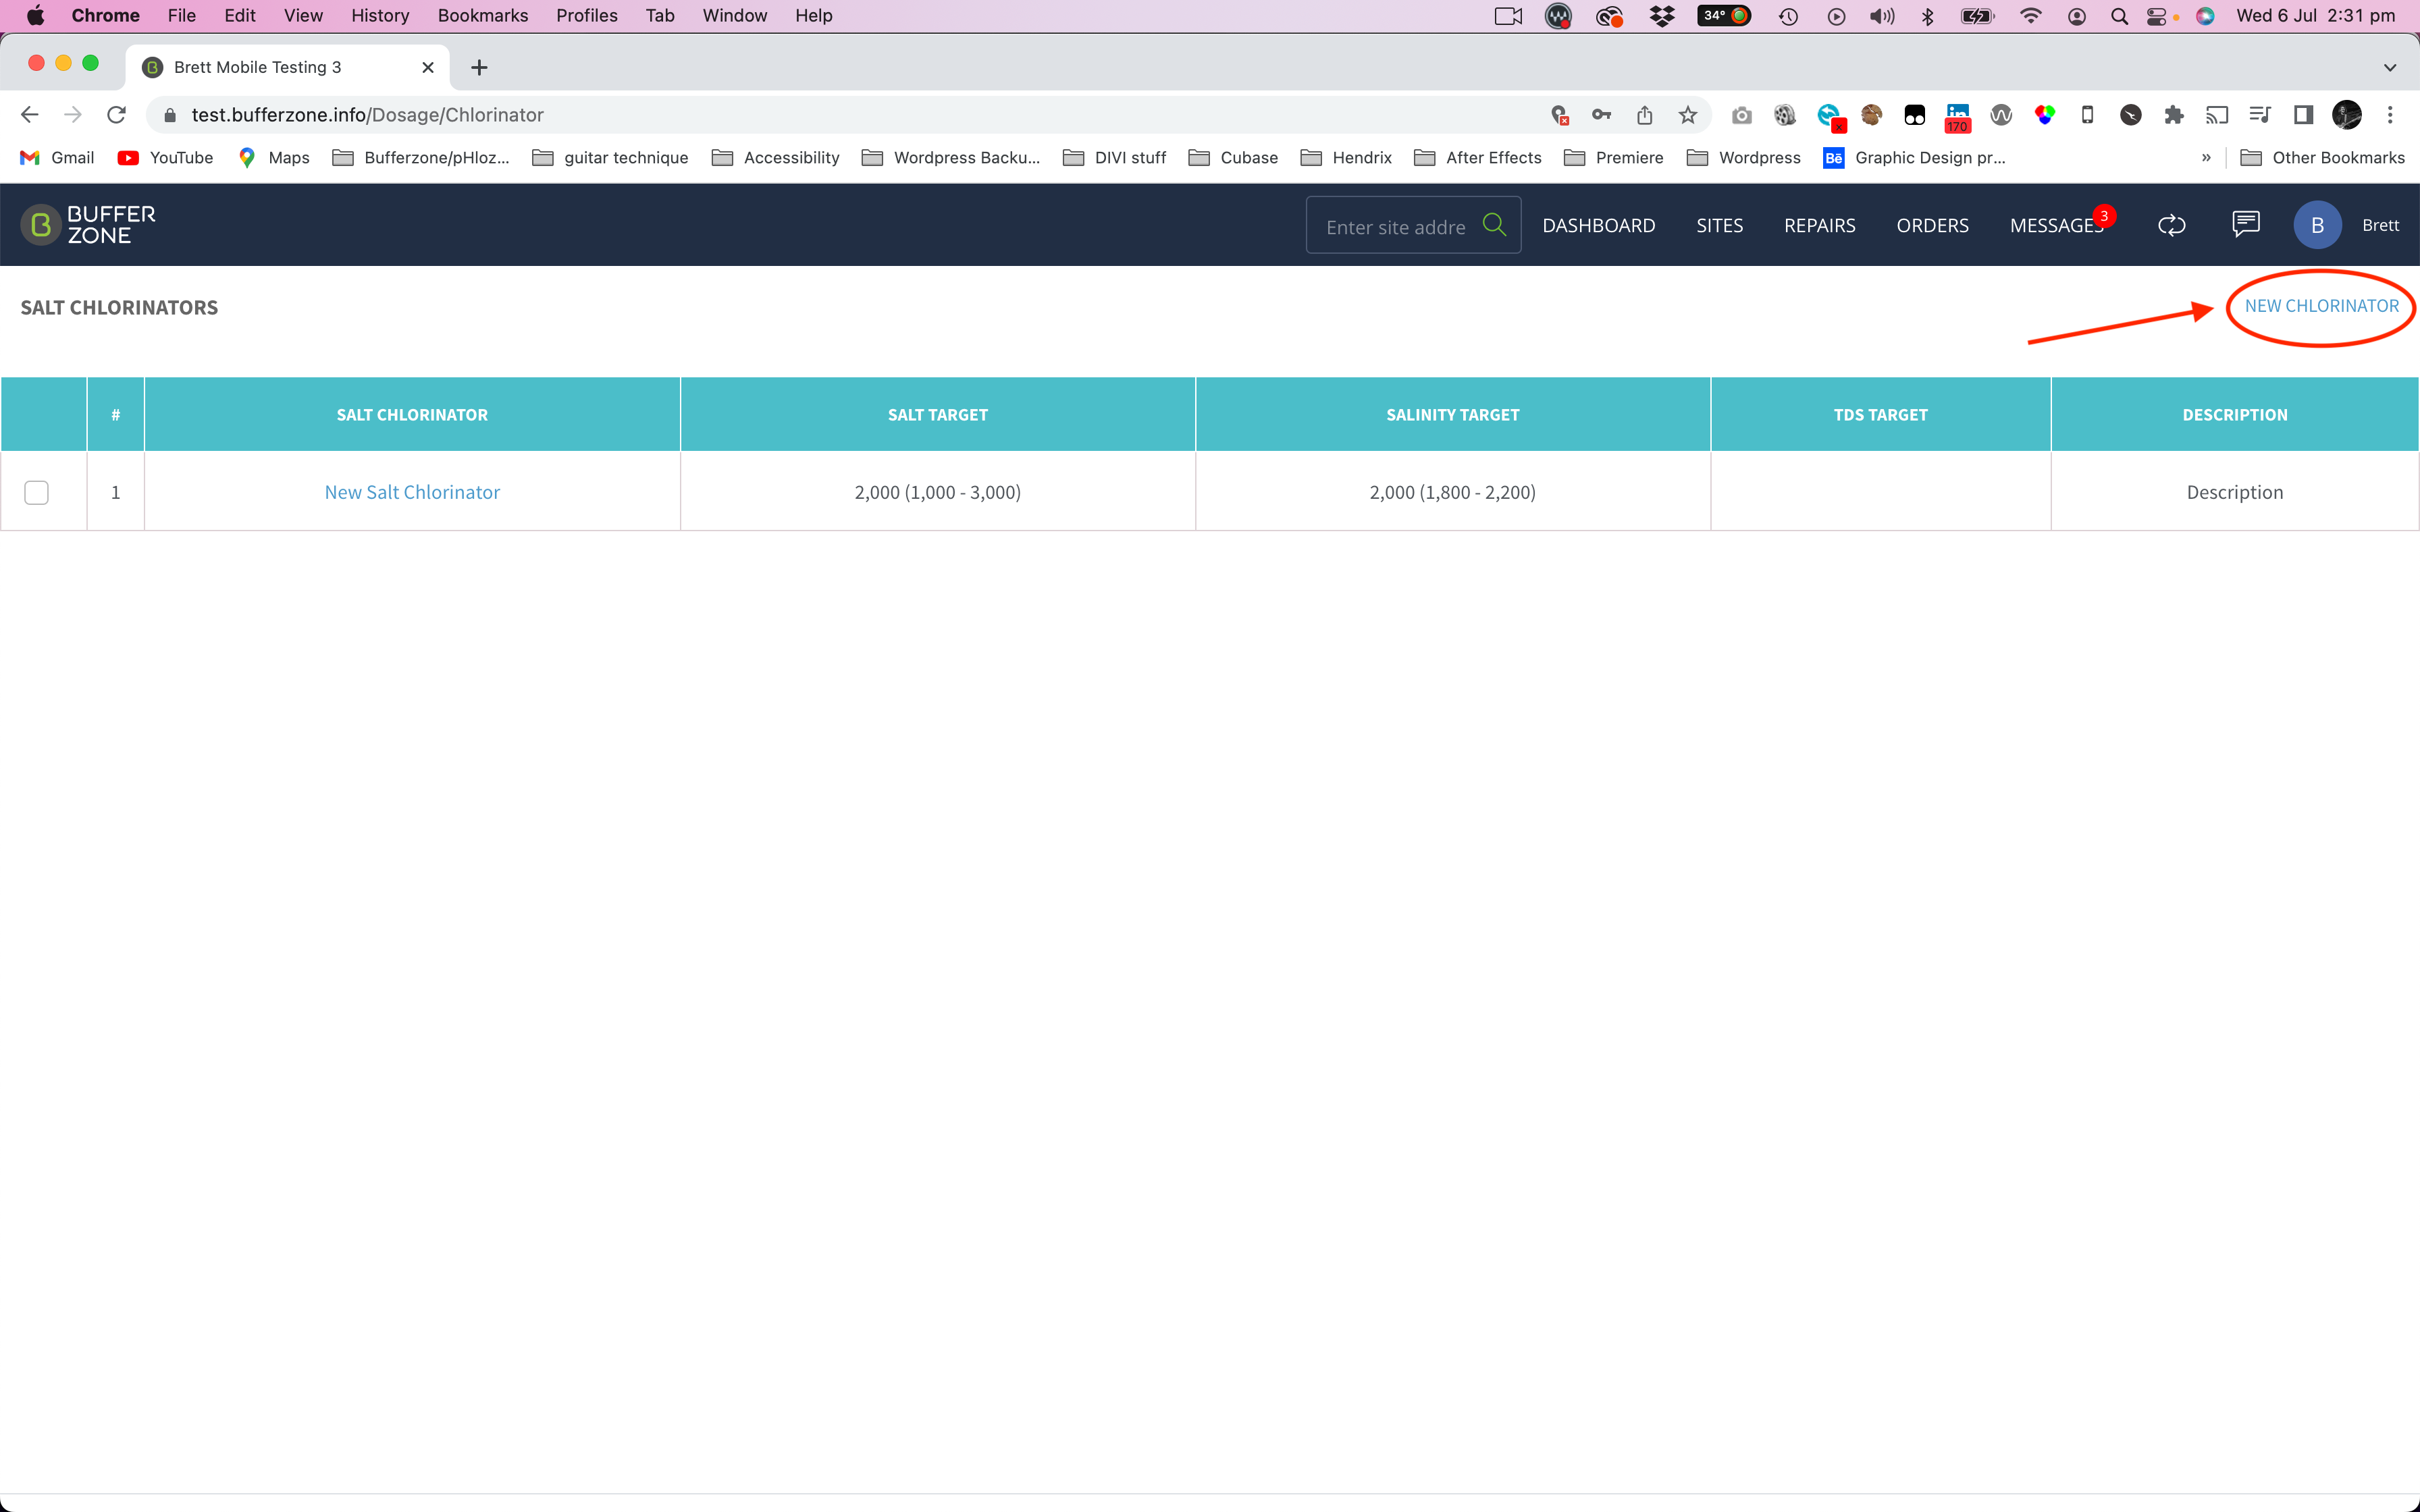
Task: Tick the checkbox for New Salt Chlorinator row
Action: (x=37, y=492)
